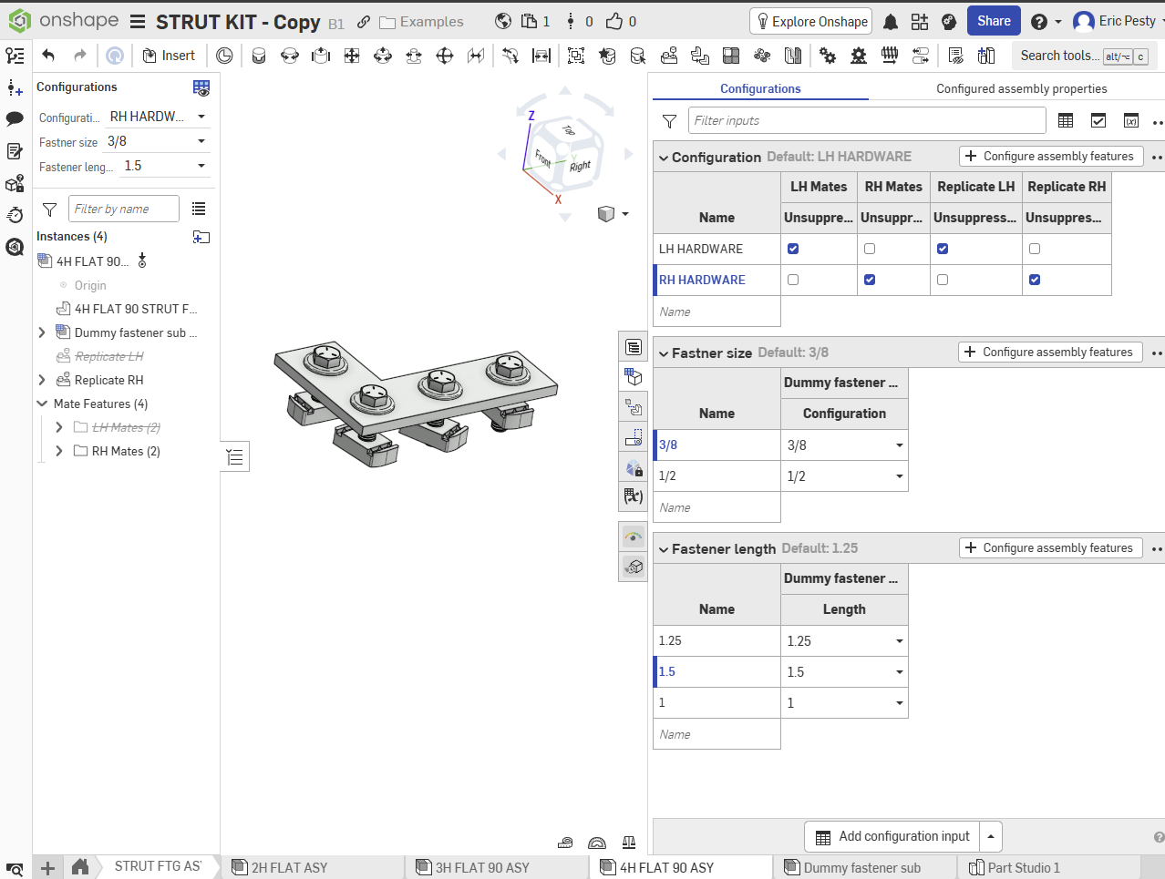Open the Help question mark menu
The width and height of the screenshot is (1165, 879).
point(1046,22)
